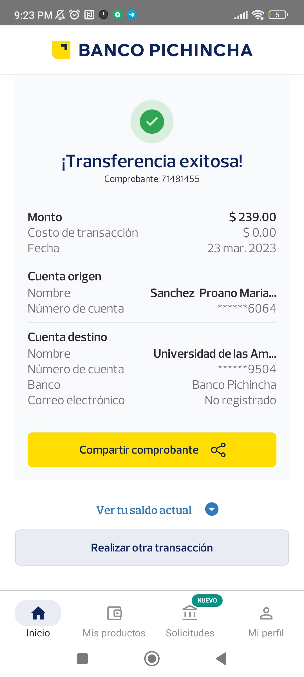Screen dimensions: 304x677
Task: Open Mis productos wallet icon
Action: coord(114,613)
